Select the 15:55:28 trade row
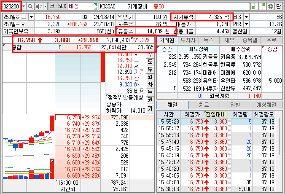Image resolution: width=285 pixels, height=194 pixels. coord(215,121)
